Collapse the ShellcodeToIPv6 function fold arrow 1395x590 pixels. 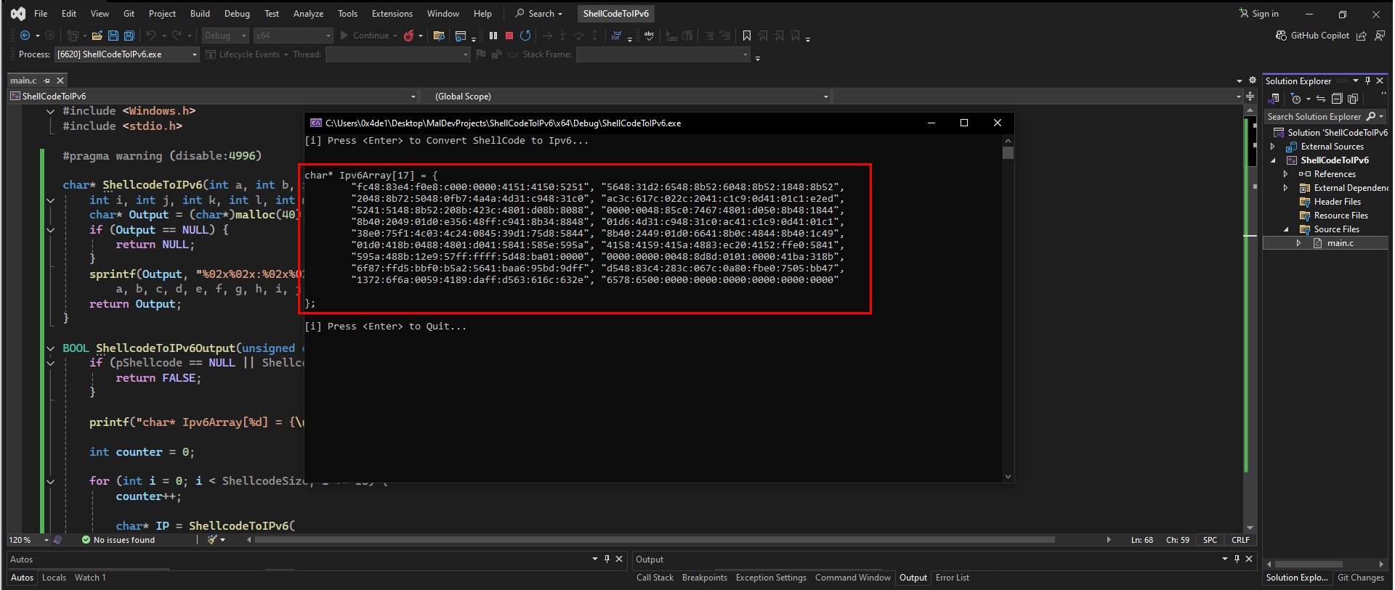point(50,200)
